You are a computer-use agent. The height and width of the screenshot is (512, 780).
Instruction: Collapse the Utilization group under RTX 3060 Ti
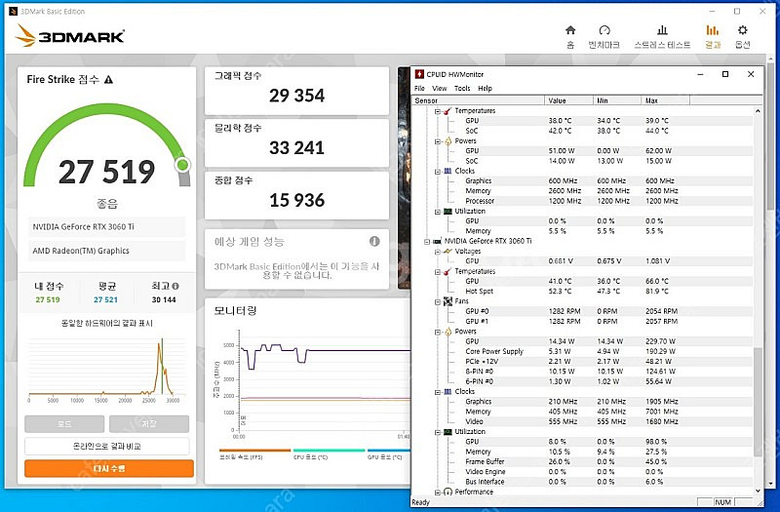[x=437, y=432]
